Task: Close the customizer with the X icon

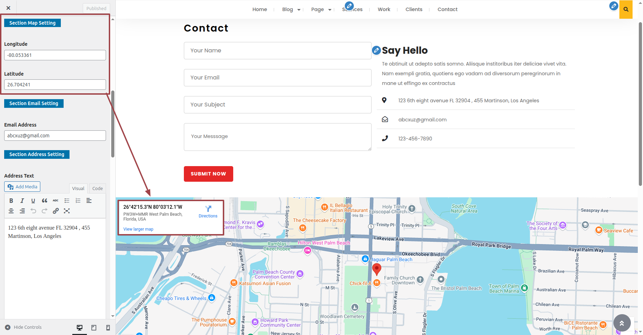Action: point(8,8)
